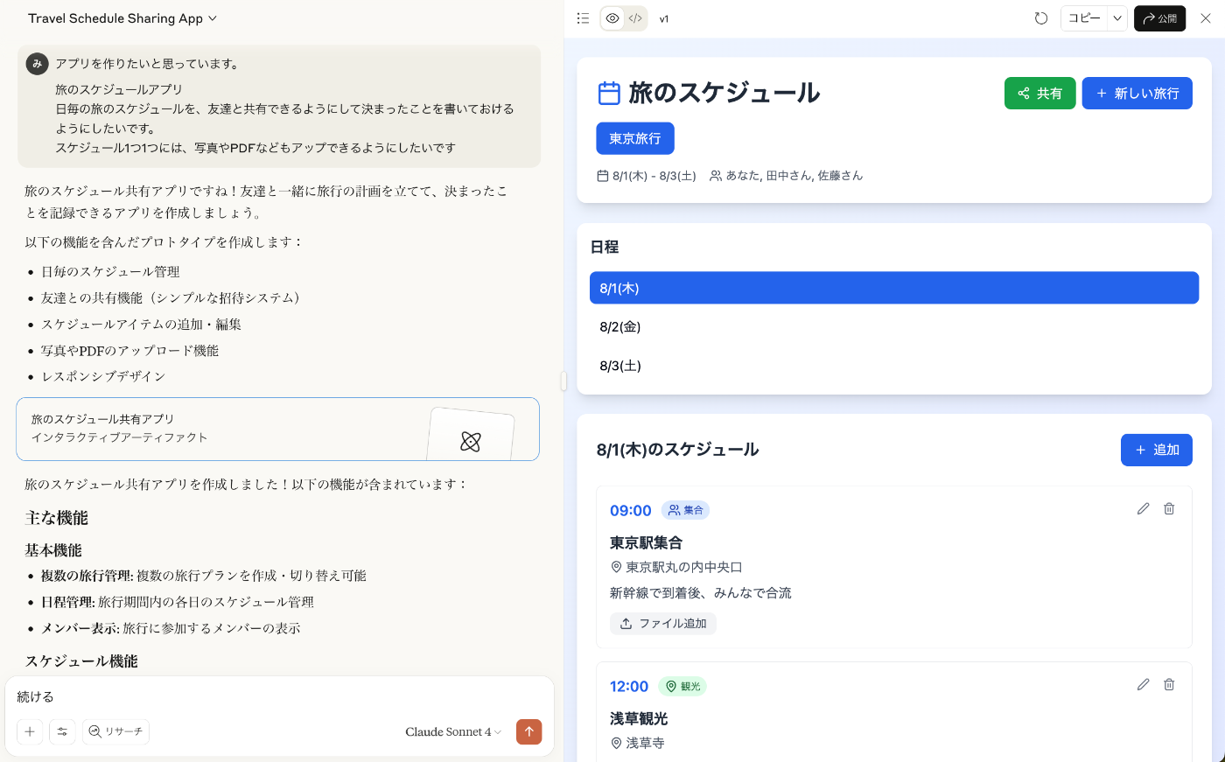Open the chat tools settings sliders icon
Viewport: 1225px width, 762px height.
pos(62,731)
